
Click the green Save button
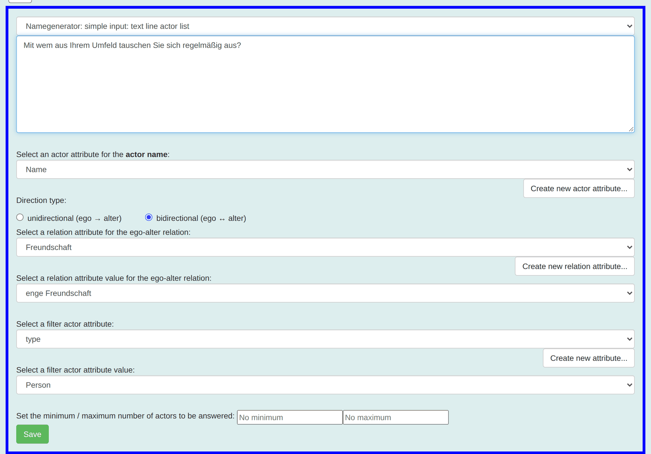tap(33, 434)
